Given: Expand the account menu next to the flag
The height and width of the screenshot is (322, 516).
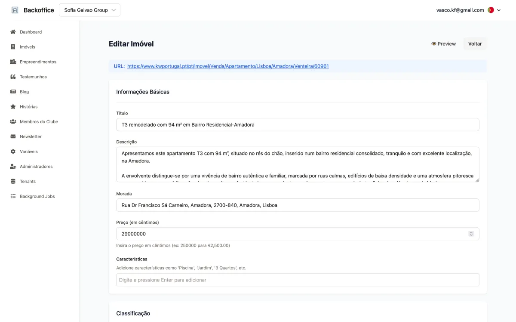Looking at the screenshot, I should click(498, 10).
